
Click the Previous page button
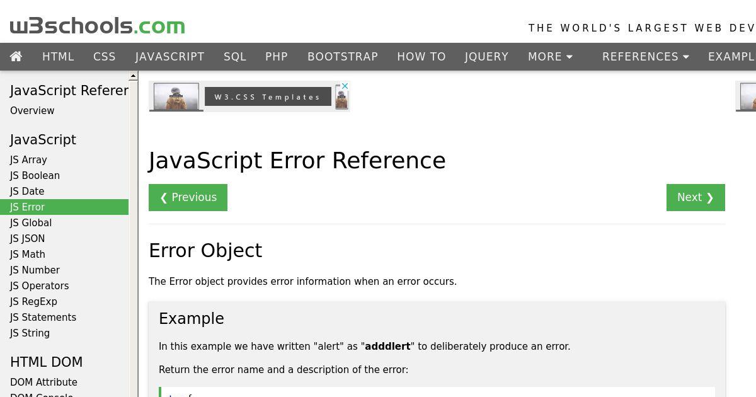click(x=188, y=197)
